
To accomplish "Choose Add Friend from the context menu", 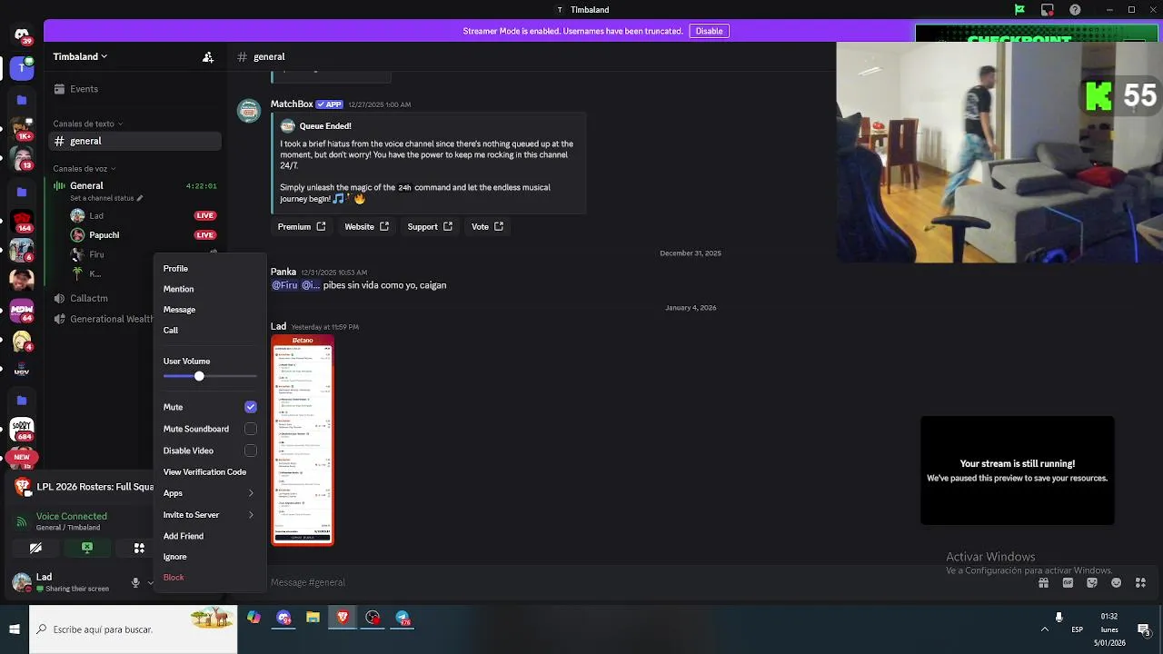I will coord(209,536).
